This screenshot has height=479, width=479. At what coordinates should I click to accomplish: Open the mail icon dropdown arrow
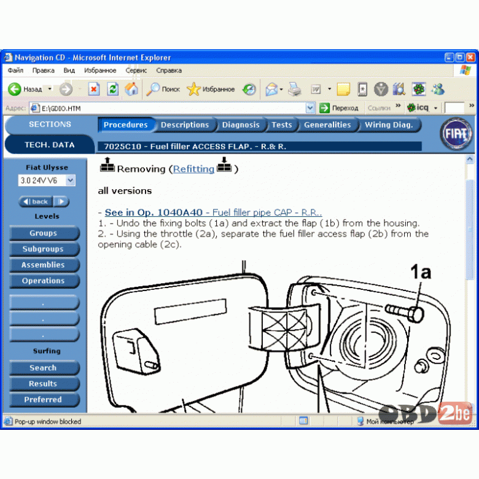click(281, 89)
